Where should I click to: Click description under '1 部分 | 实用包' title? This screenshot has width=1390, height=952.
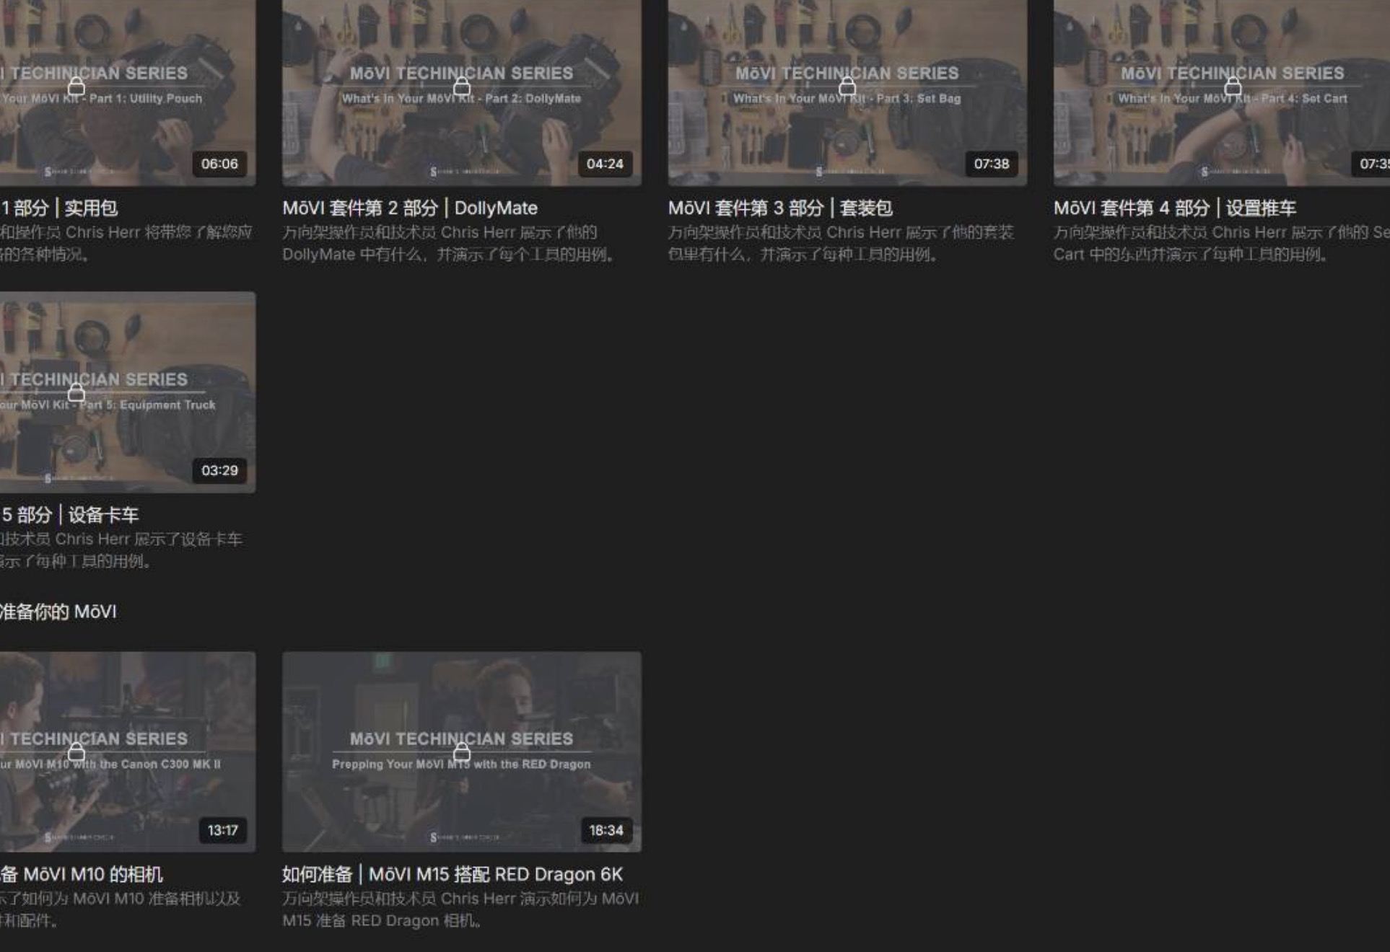click(126, 243)
